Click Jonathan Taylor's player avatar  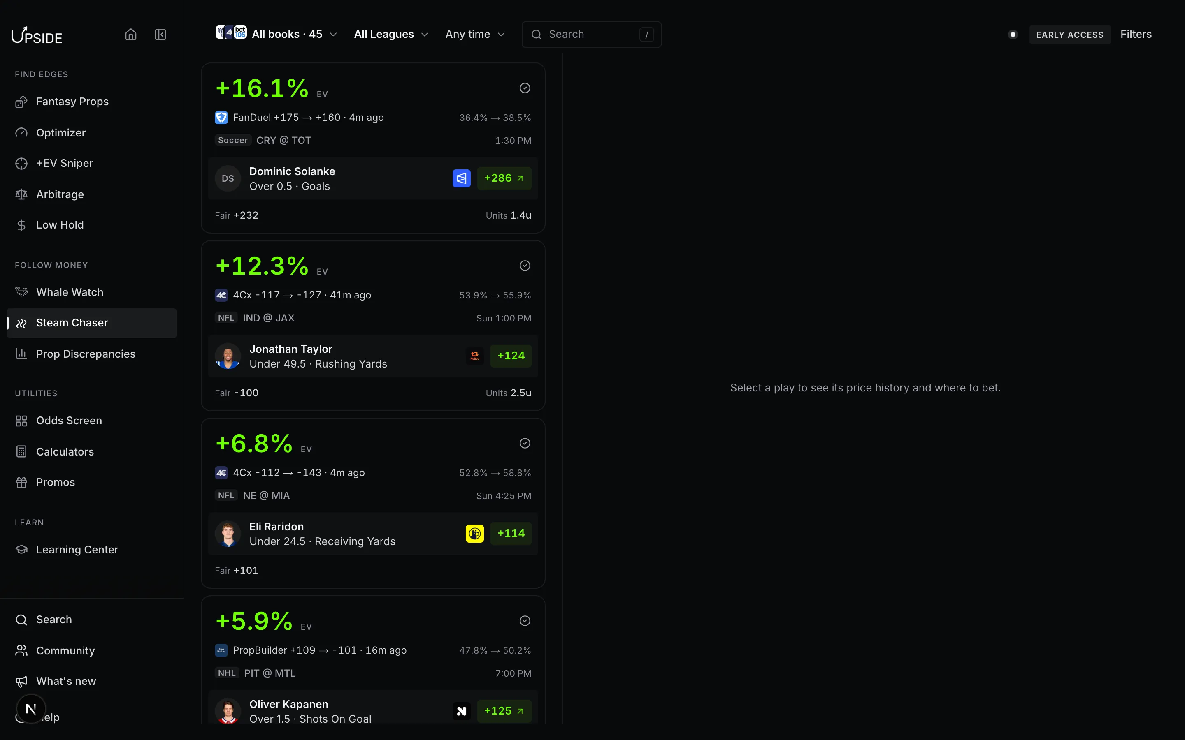pyautogui.click(x=228, y=356)
